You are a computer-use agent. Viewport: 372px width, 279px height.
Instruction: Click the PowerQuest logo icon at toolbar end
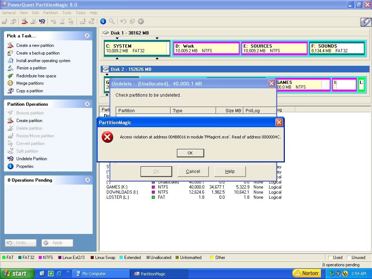(366, 22)
